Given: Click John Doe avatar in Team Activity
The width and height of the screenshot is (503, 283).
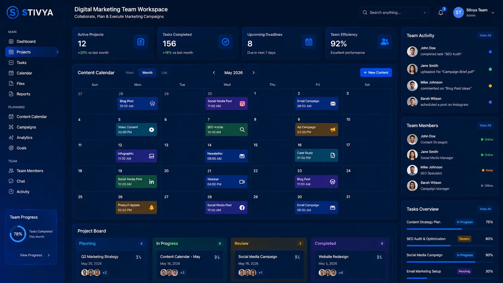Looking at the screenshot, I should 412,51.
